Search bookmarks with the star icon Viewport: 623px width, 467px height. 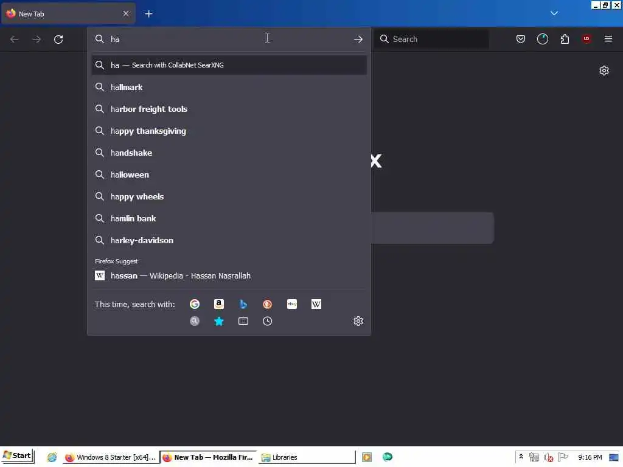coord(219,321)
